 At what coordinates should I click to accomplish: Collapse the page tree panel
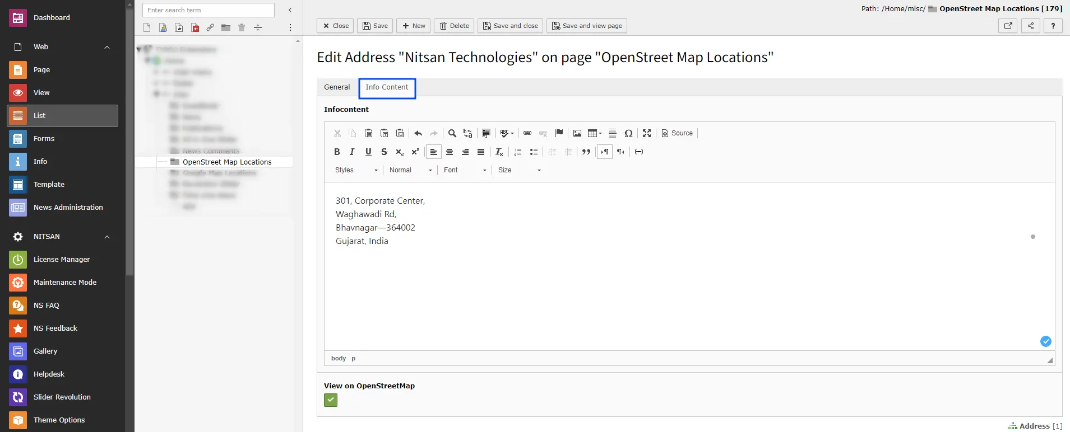pyautogui.click(x=290, y=10)
